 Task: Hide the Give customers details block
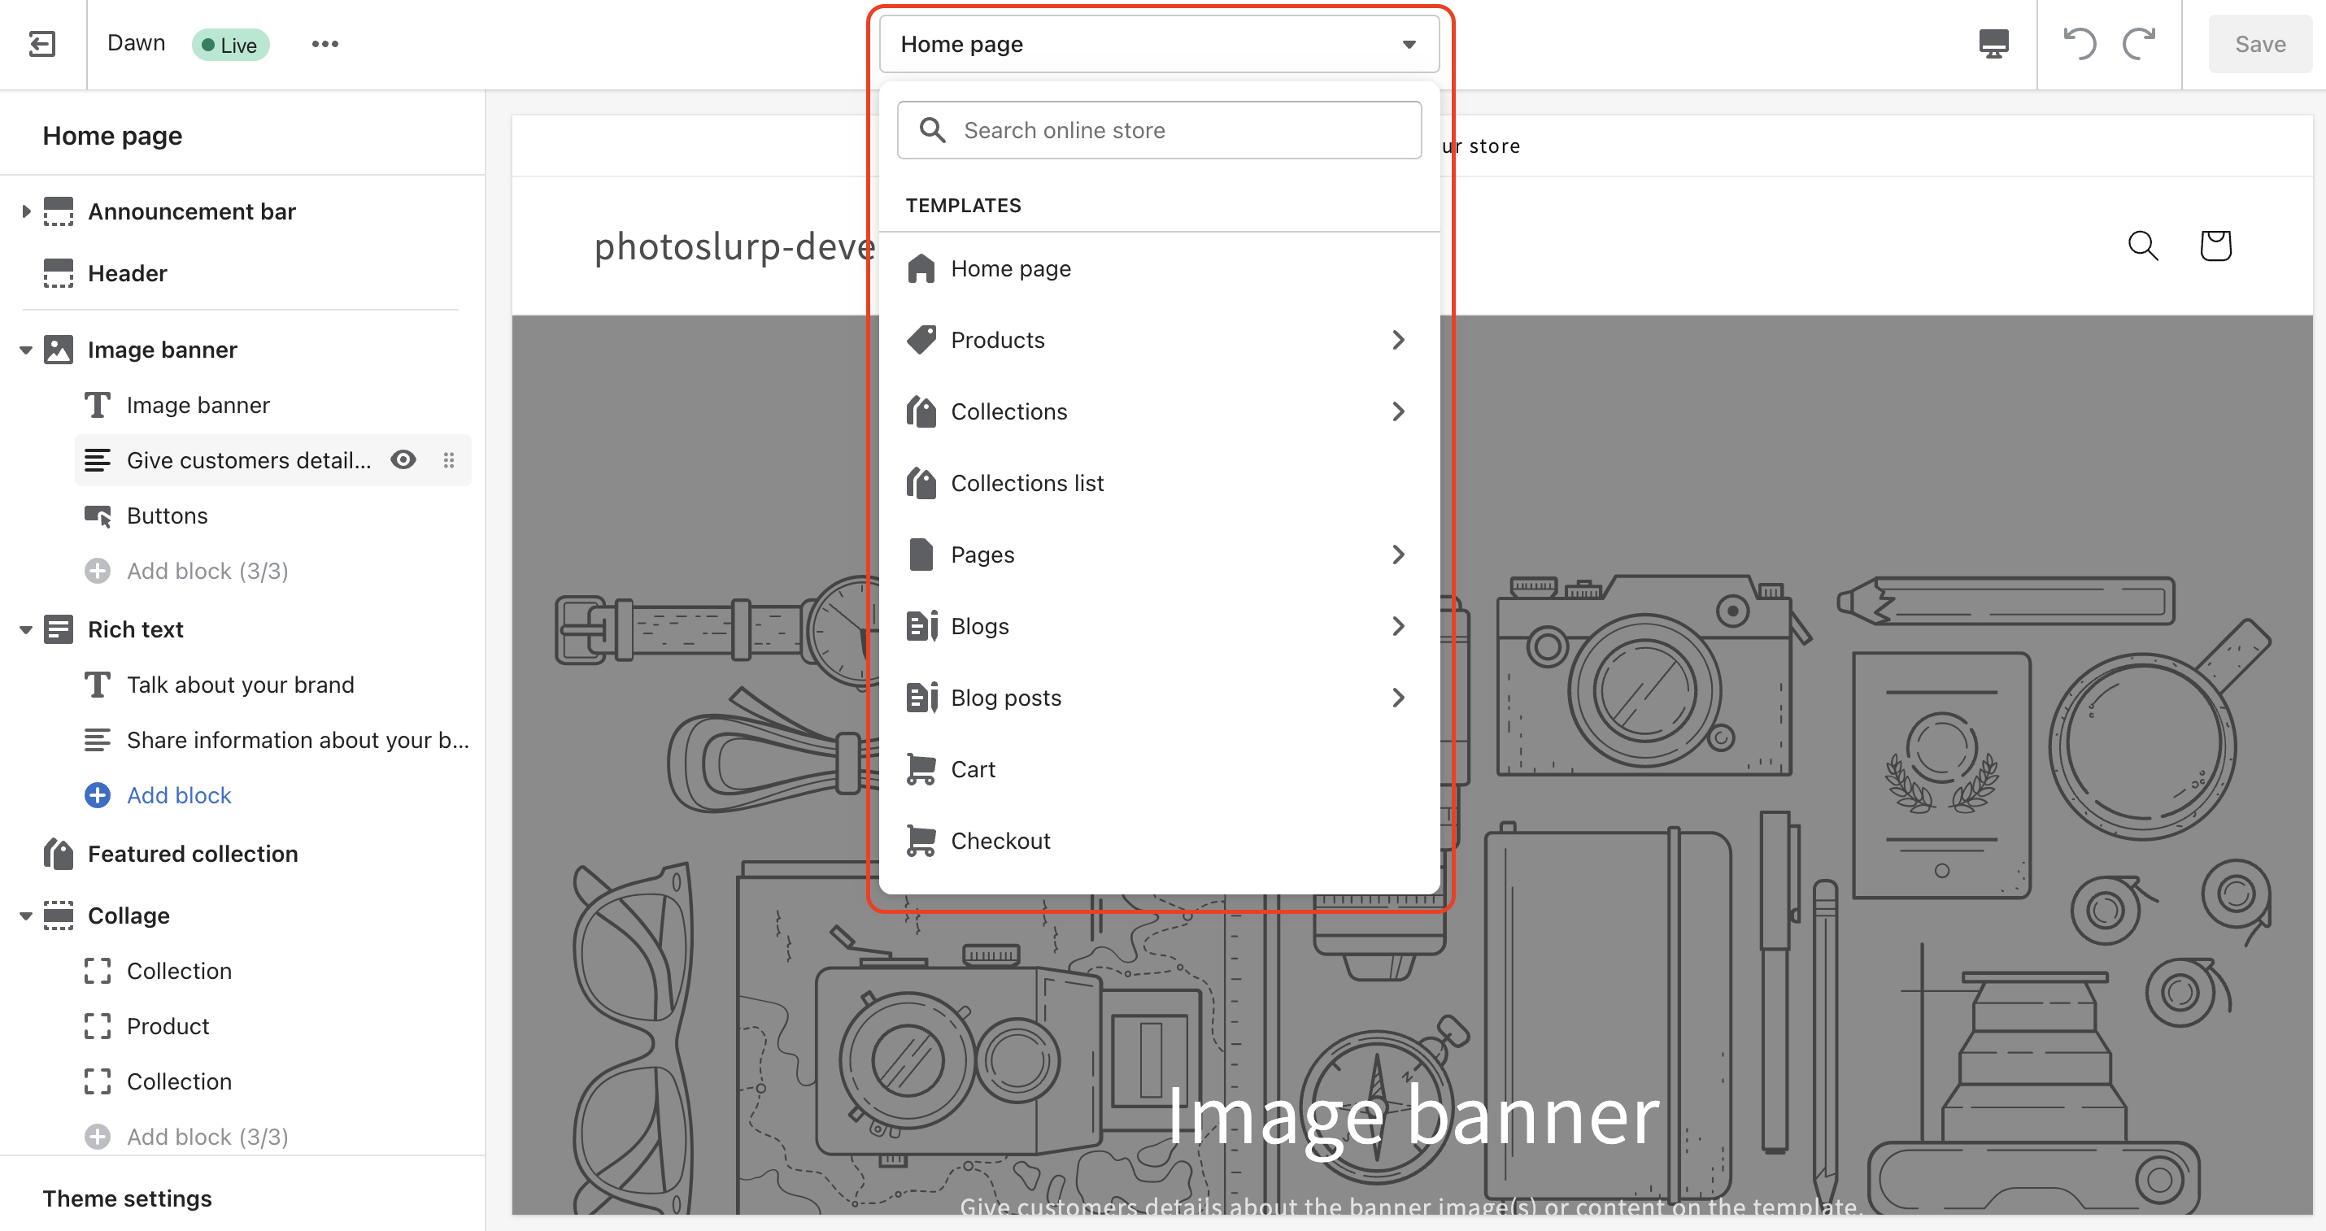[x=403, y=460]
